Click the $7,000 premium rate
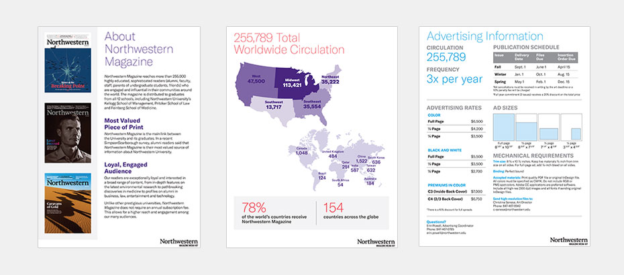This screenshot has width=624, height=275. [476, 191]
